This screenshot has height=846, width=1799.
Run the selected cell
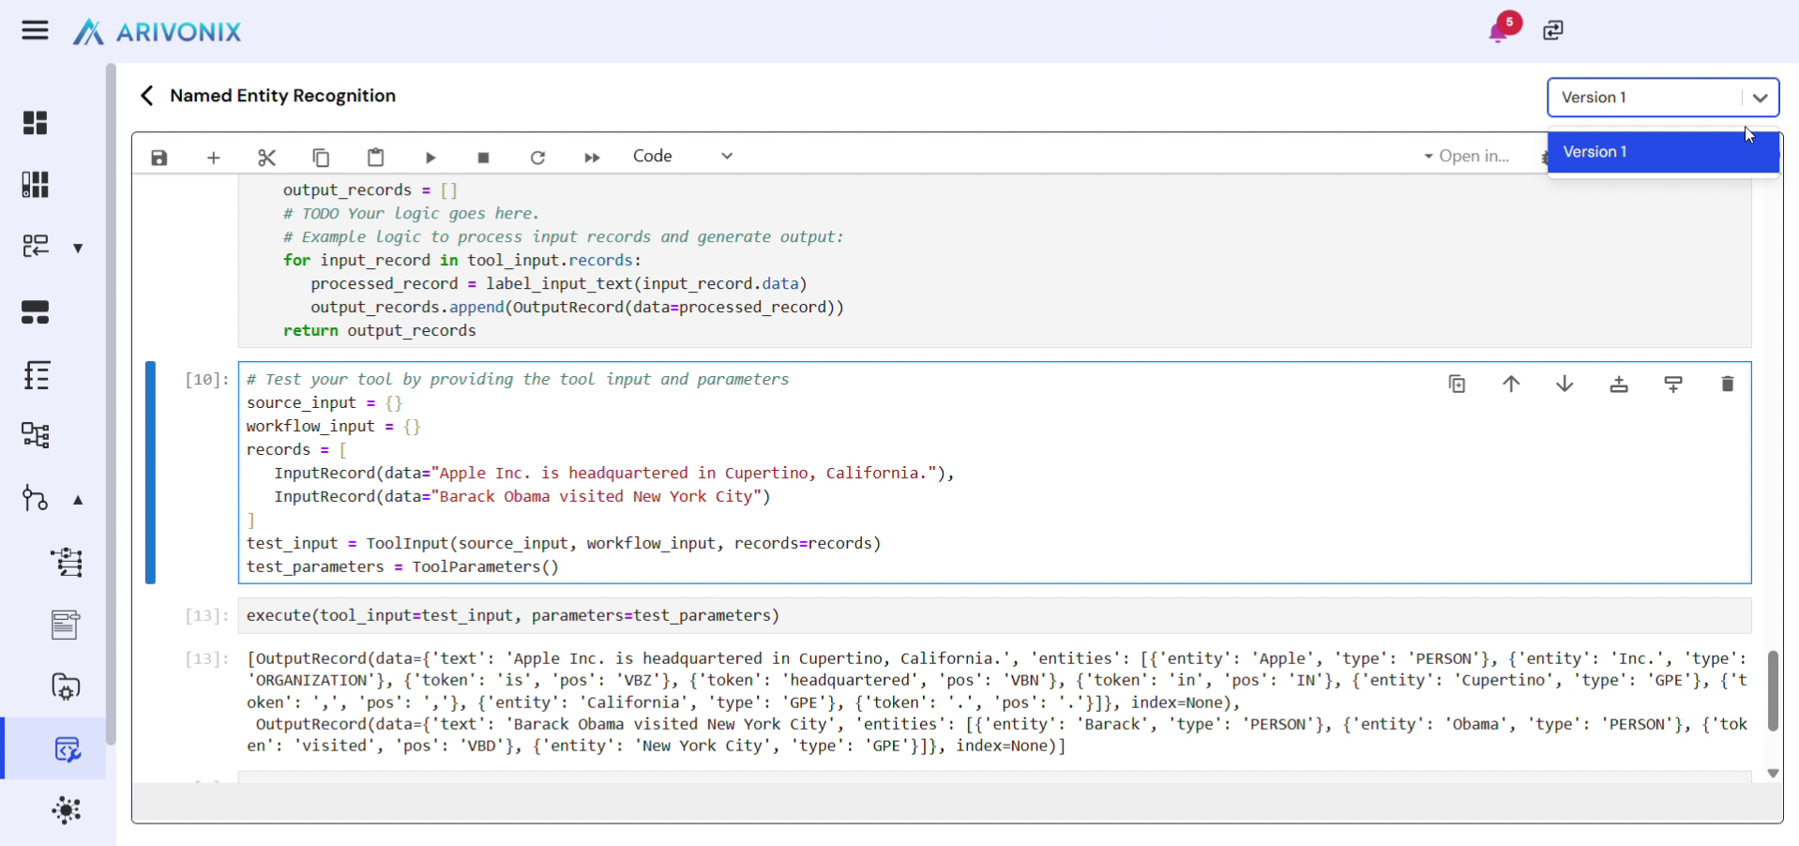[431, 158]
